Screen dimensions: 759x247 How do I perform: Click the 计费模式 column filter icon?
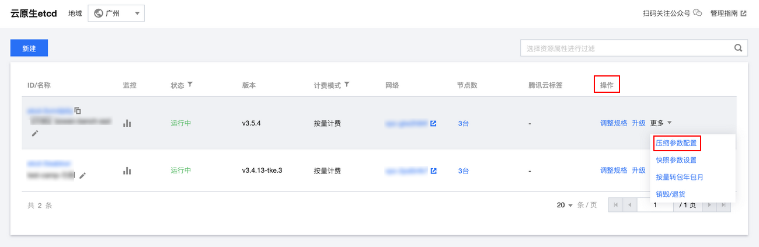click(x=347, y=85)
